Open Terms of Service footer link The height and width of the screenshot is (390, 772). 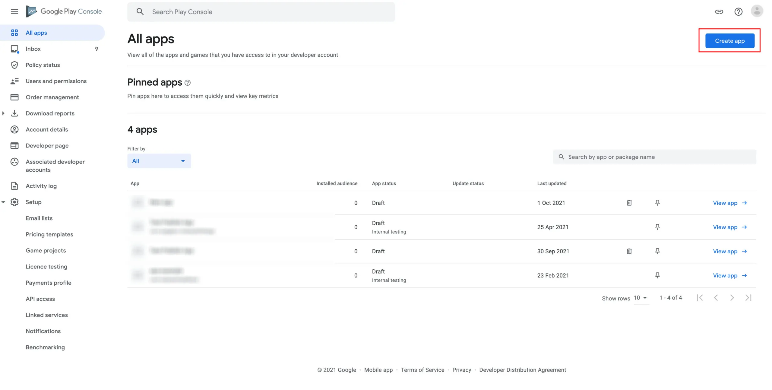[x=422, y=370]
